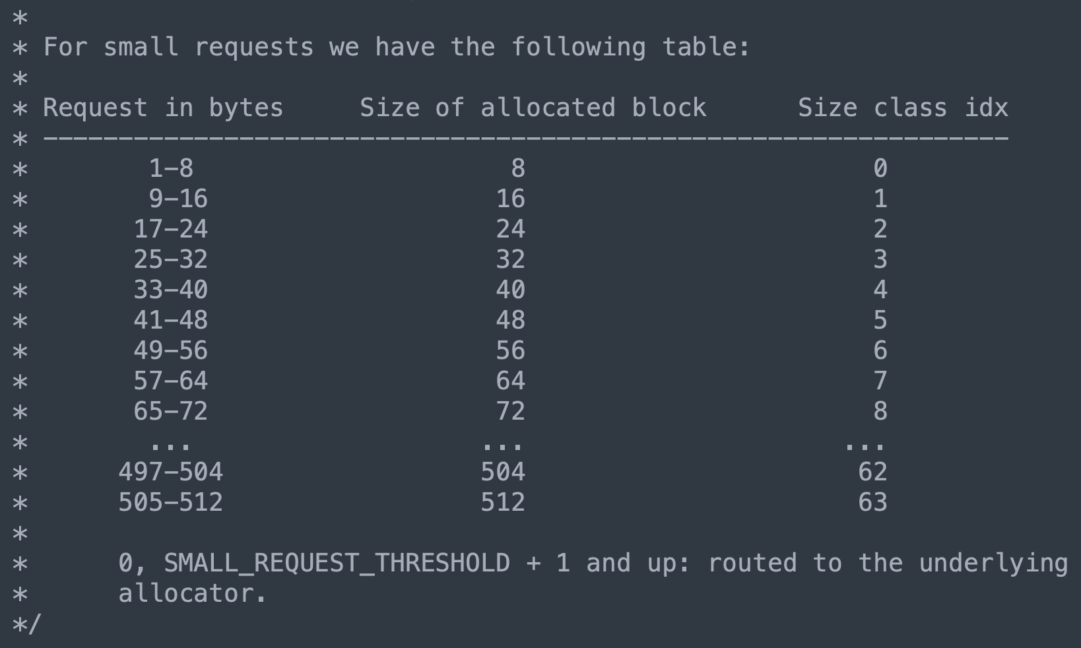Click the closing comment marker '*/'

(x=27, y=624)
